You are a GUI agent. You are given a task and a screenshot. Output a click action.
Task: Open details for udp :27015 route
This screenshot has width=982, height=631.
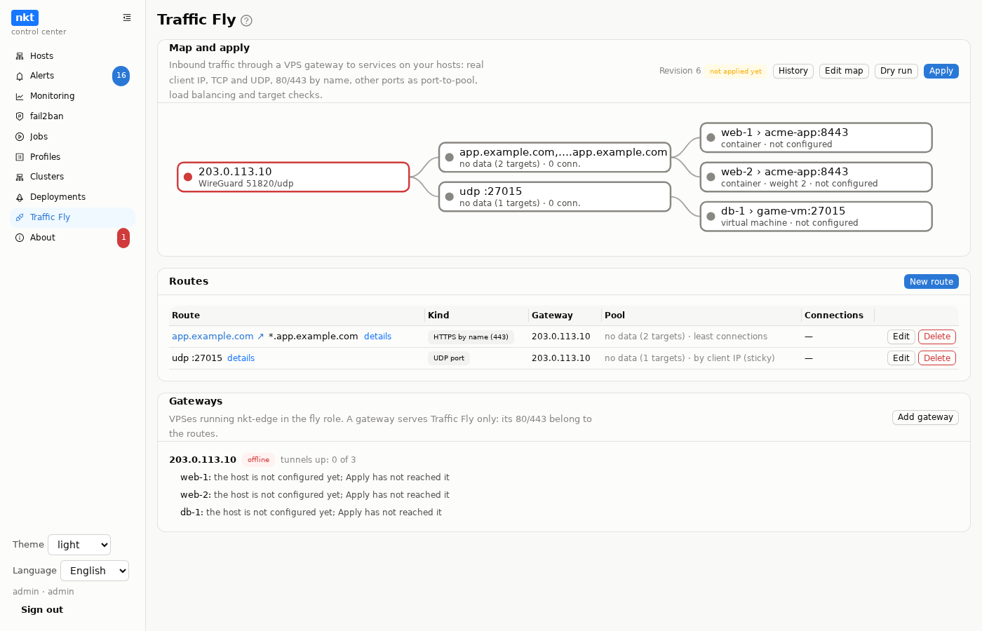[241, 358]
